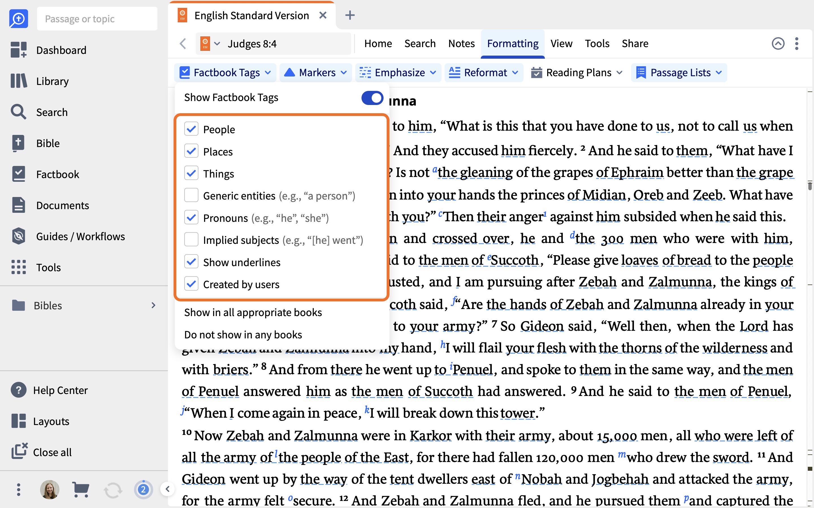
Task: Switch to the Notes tab
Action: 462,43
